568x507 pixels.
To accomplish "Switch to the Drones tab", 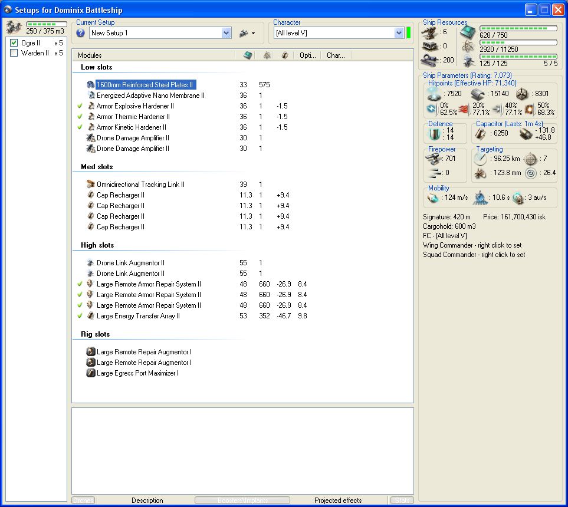I will [x=83, y=500].
